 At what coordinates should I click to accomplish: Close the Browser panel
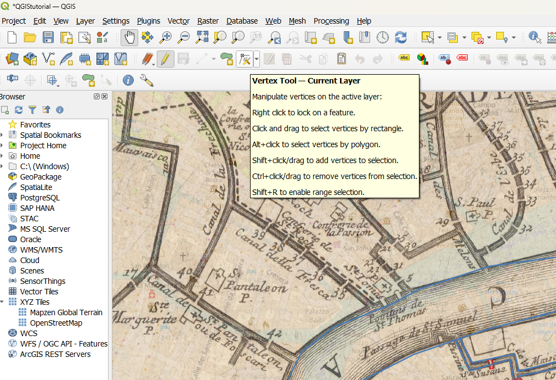pos(104,96)
